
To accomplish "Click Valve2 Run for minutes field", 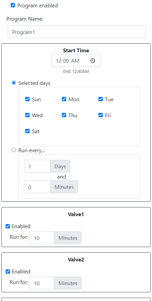I will pyautogui.click(x=42, y=283).
